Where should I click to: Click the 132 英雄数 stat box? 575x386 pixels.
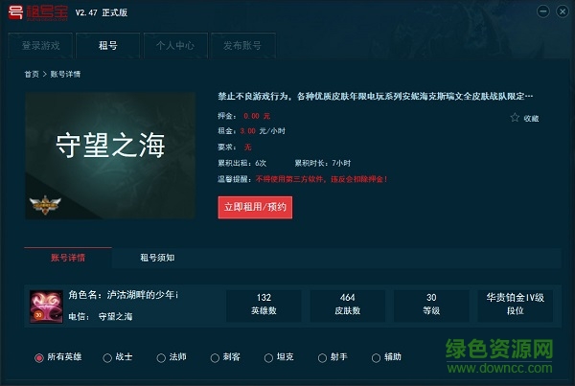(264, 306)
